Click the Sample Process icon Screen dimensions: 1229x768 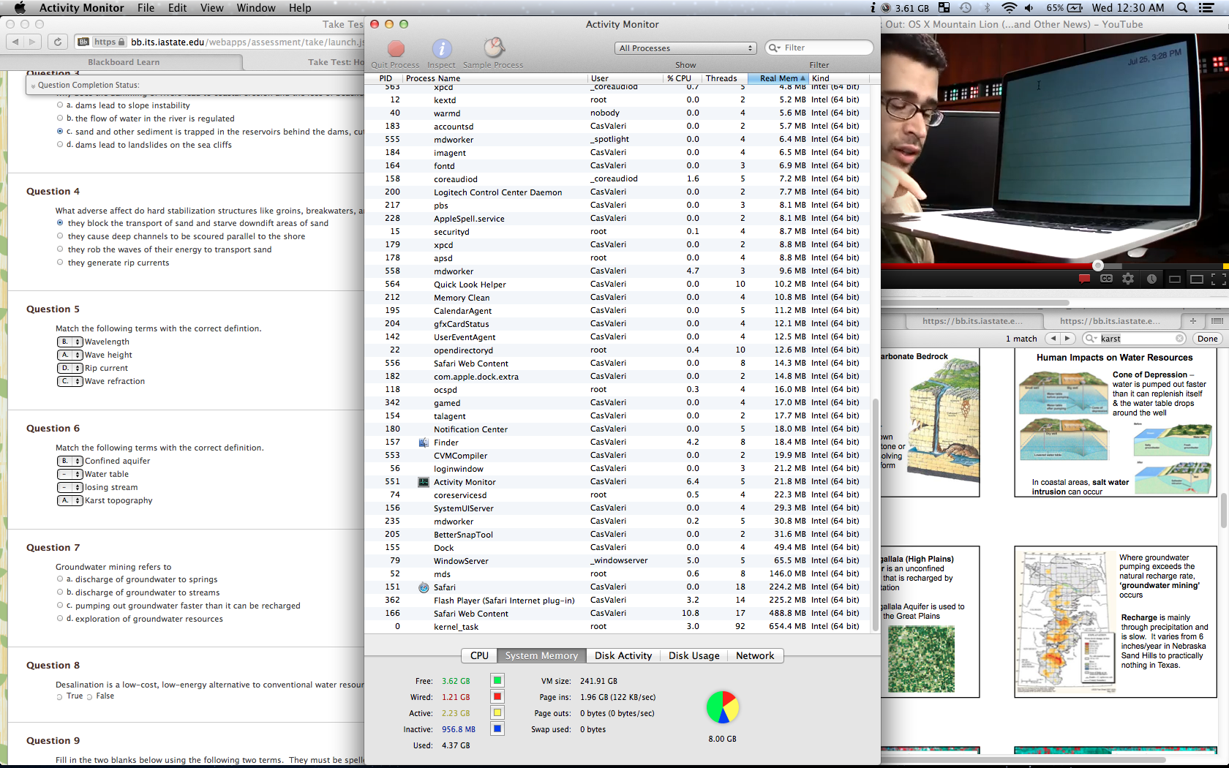pos(494,49)
